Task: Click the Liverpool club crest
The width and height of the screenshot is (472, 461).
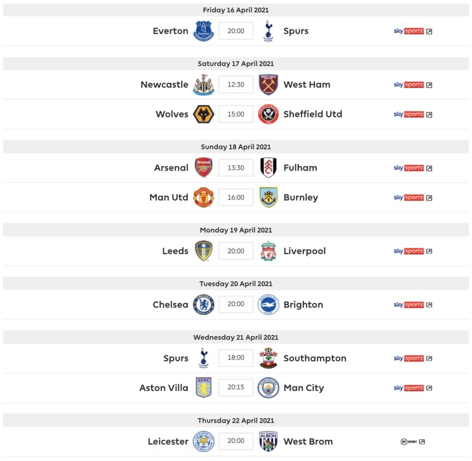Action: [x=268, y=251]
